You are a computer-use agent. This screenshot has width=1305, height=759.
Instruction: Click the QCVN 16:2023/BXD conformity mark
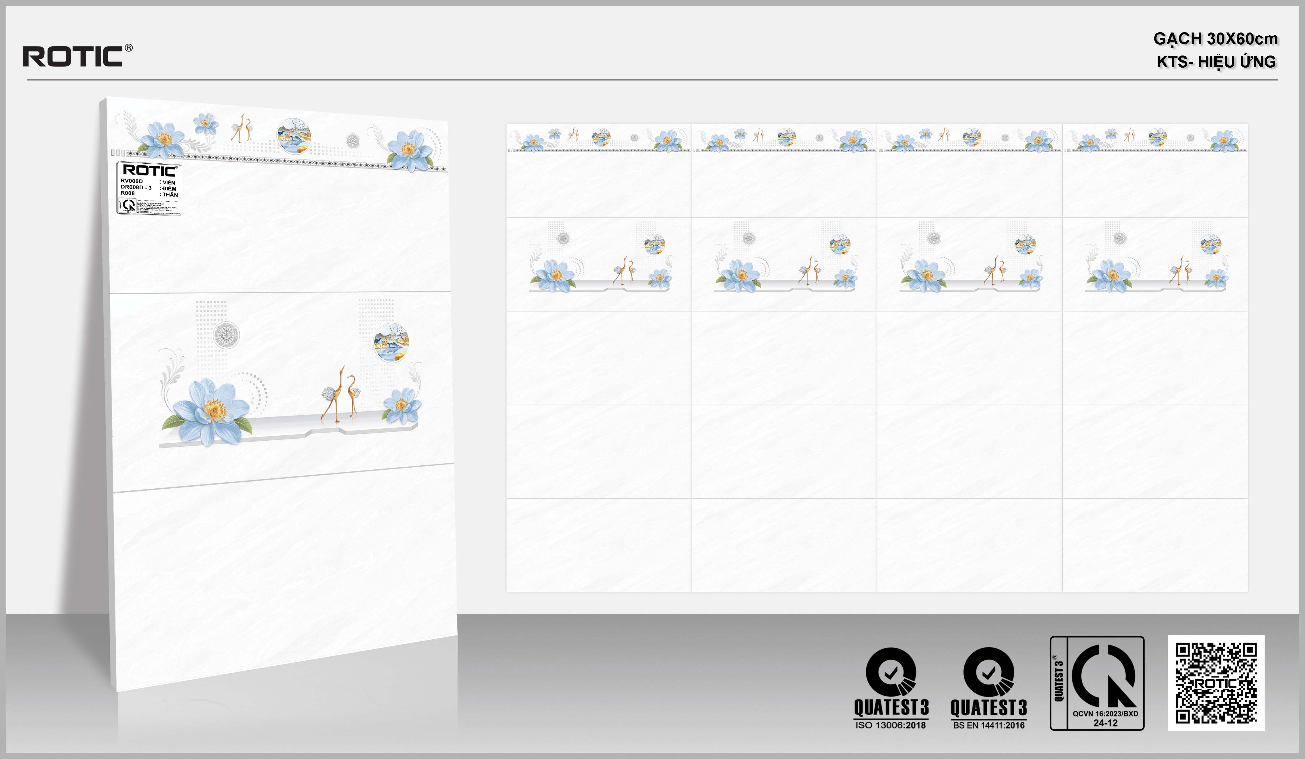pyautogui.click(x=1097, y=683)
